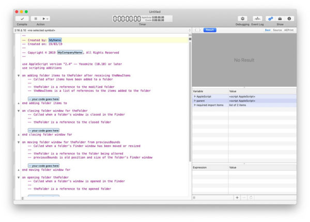Image resolution: width=310 pixels, height=222 pixels.
Task: Click the small icon at the expression bar's left end
Action: coord(194,198)
